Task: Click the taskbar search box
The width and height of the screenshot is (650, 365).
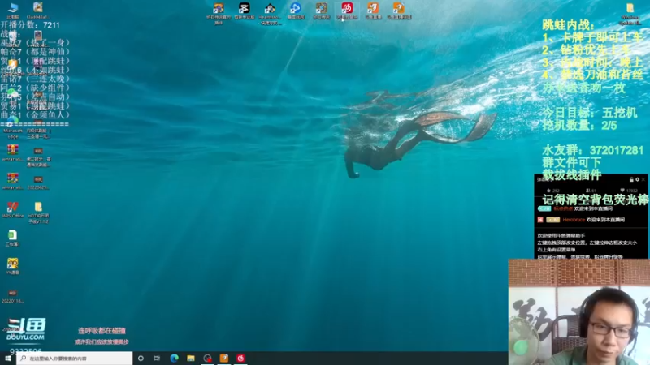Action: click(x=75, y=359)
